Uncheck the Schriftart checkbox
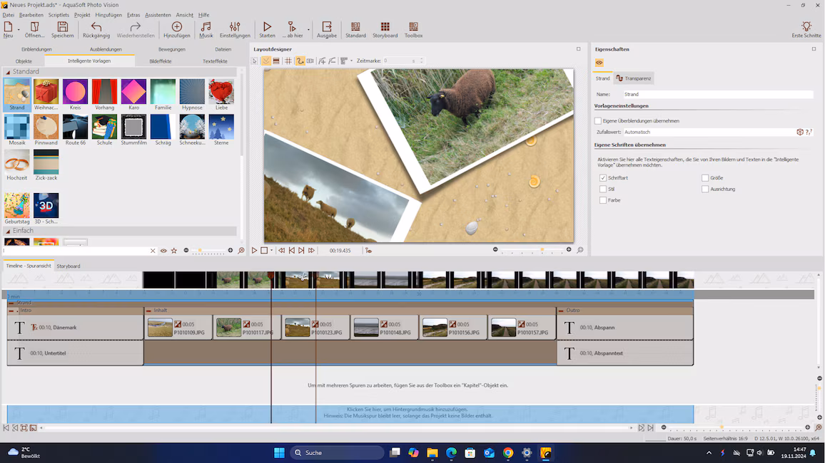 (603, 178)
